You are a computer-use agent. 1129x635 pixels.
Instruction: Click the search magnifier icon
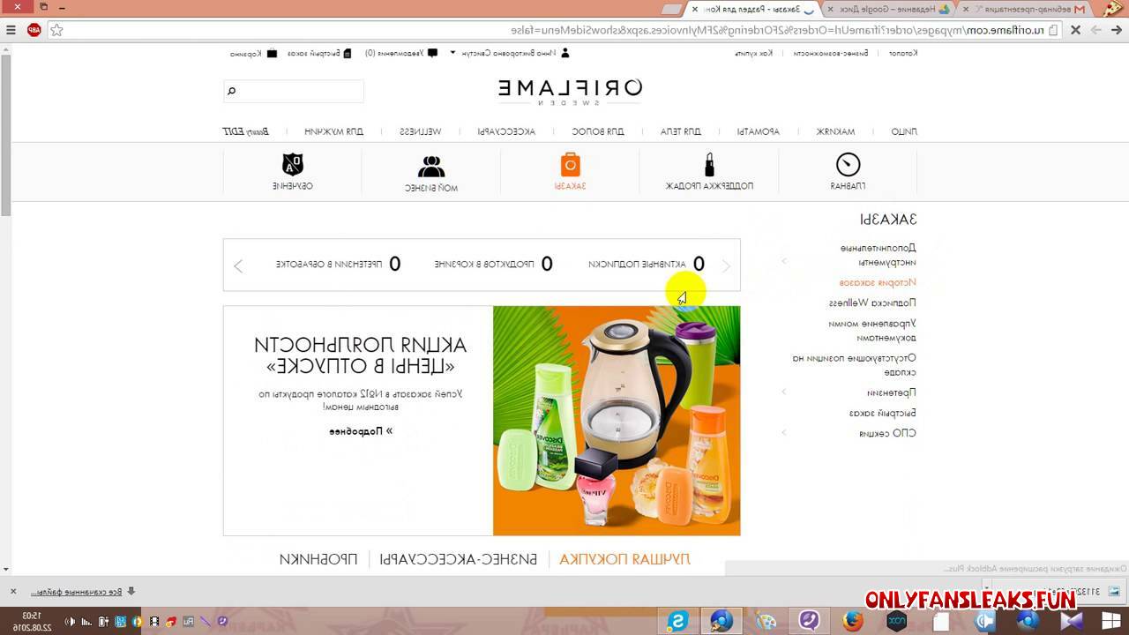(231, 91)
